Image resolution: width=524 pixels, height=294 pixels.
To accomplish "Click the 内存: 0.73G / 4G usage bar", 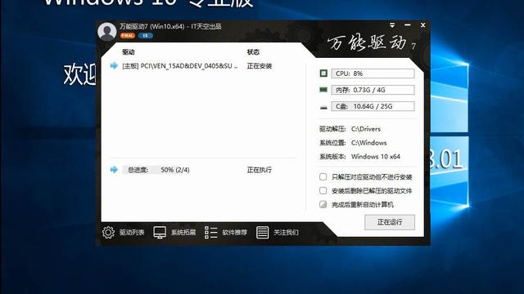I will coord(373,90).
